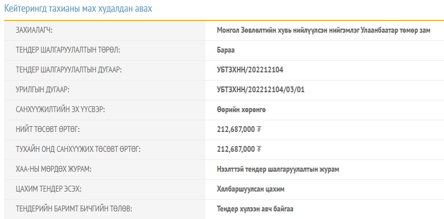Select the НИЙТ ТӨСӨВТ ӨРТӨГ label
444x219 pixels.
coord(48,130)
